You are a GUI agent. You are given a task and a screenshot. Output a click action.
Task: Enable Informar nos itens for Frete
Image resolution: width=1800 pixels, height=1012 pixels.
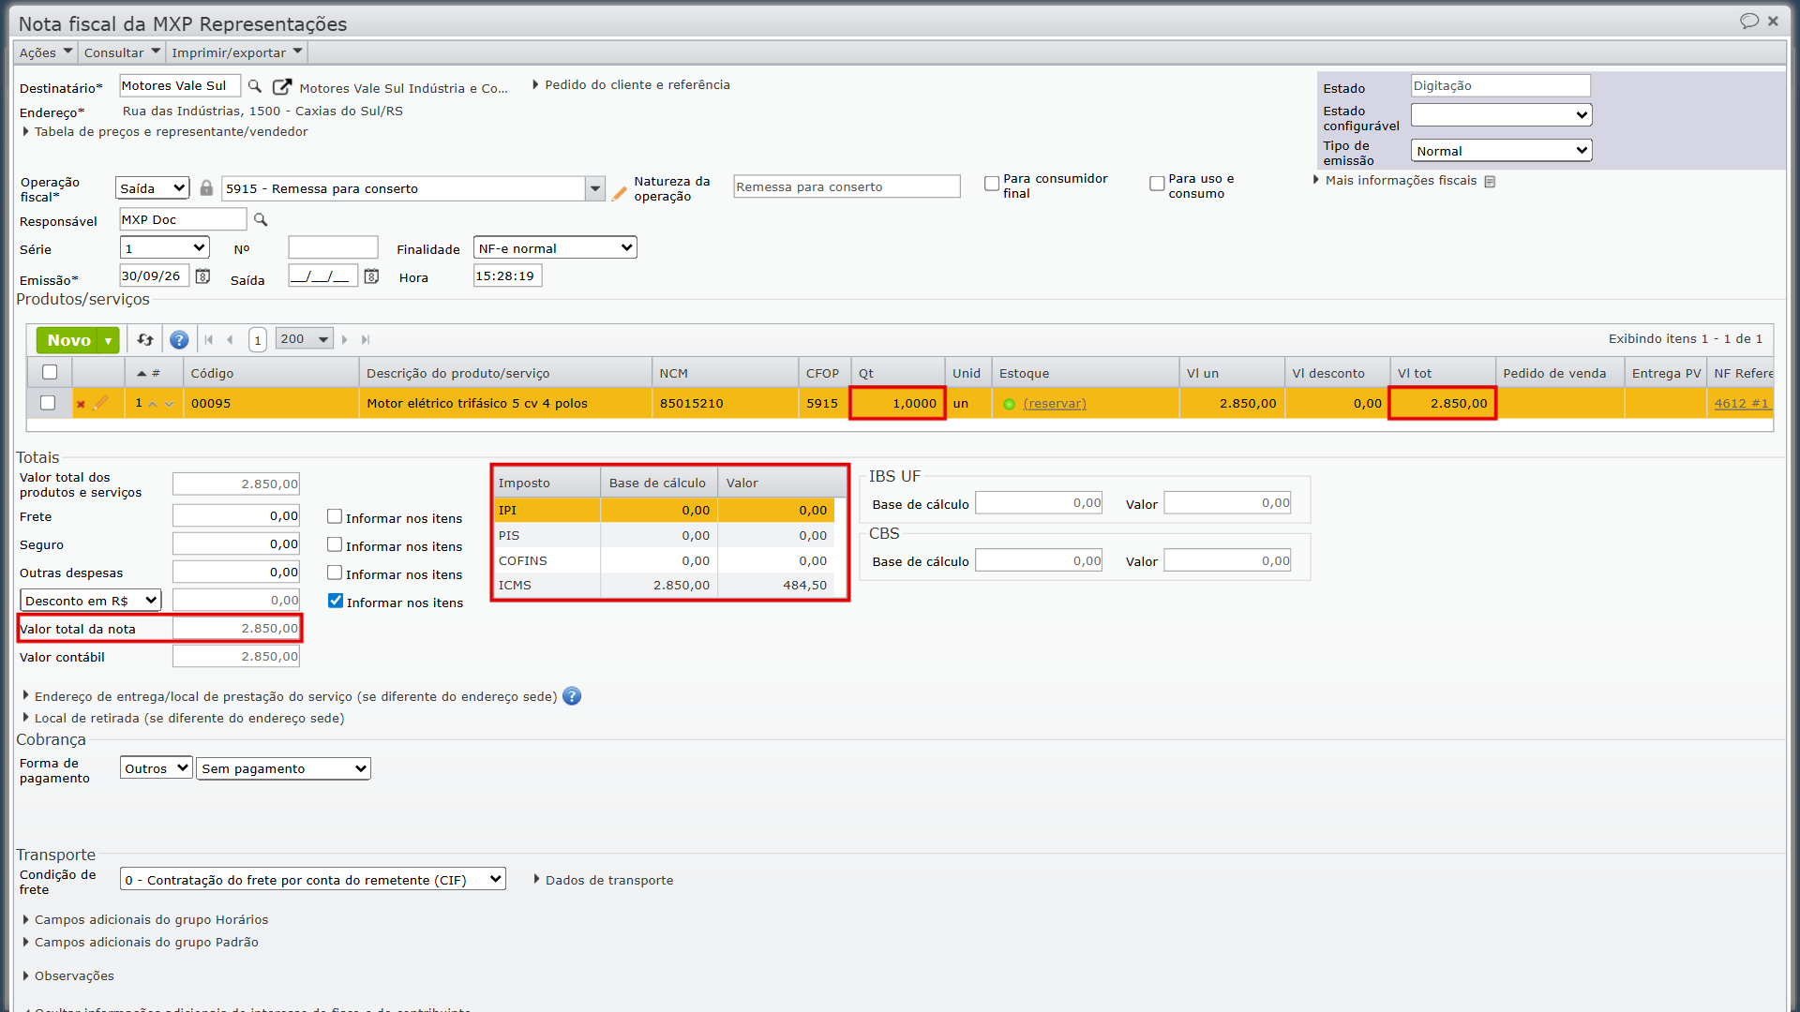pos(335,516)
